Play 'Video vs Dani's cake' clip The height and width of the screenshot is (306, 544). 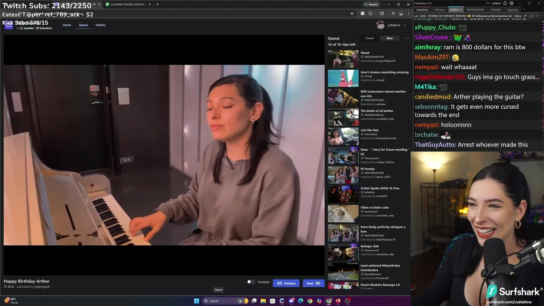343,214
